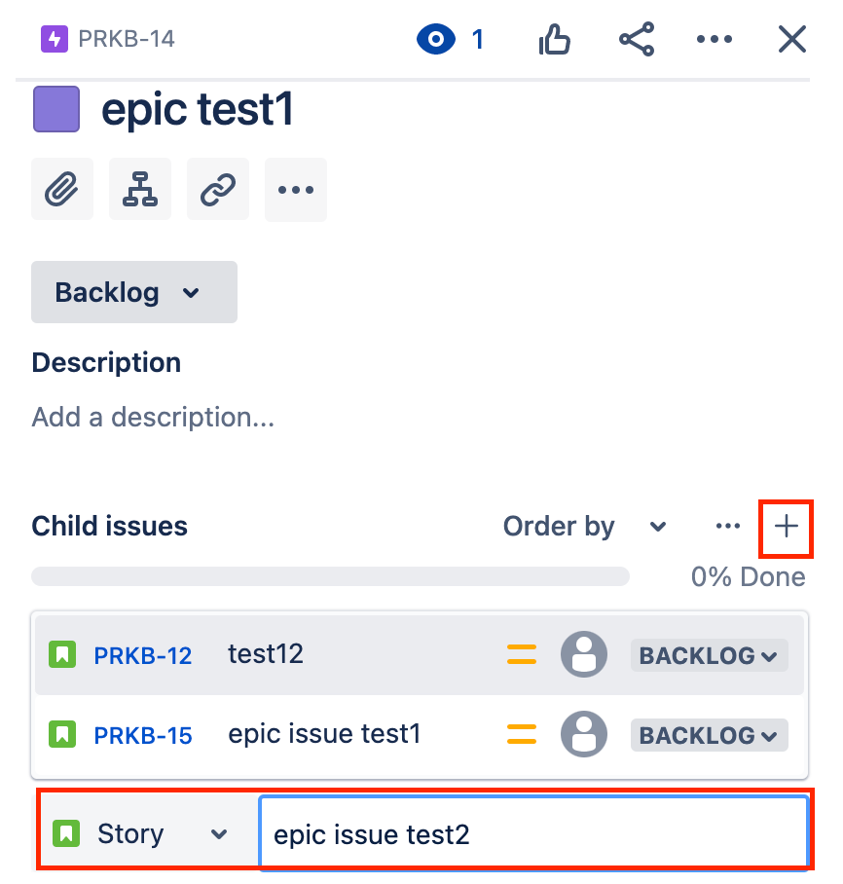Expand the Order by dropdown

pos(584,527)
